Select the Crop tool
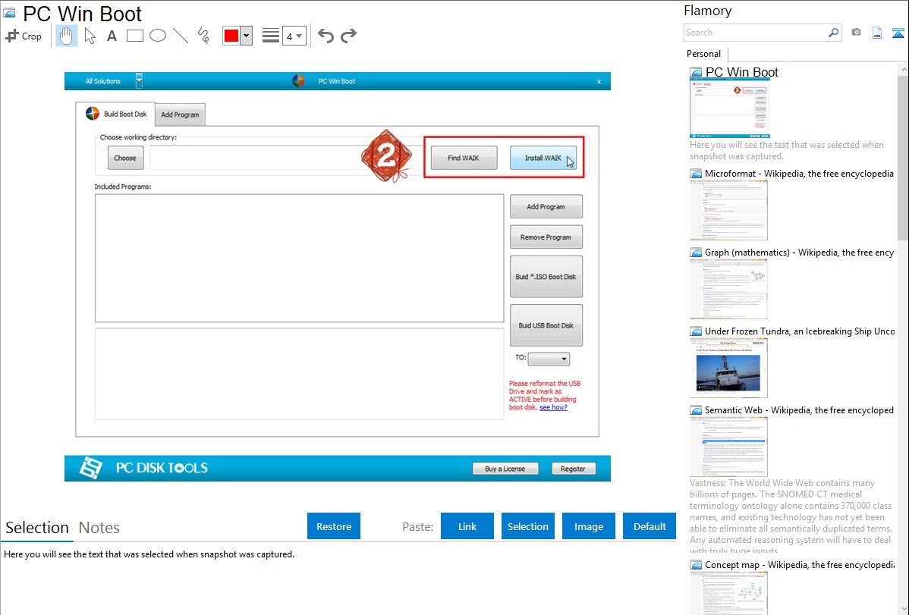Screen dimensions: 909x615 tap(24, 36)
